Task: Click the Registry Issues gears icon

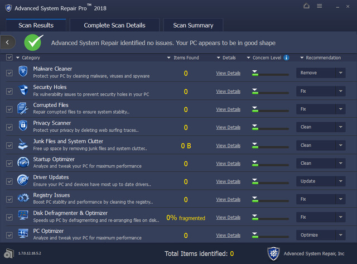Action: click(x=23, y=199)
